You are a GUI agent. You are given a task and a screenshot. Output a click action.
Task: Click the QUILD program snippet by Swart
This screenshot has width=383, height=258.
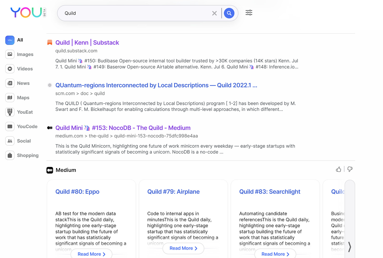click(x=175, y=106)
